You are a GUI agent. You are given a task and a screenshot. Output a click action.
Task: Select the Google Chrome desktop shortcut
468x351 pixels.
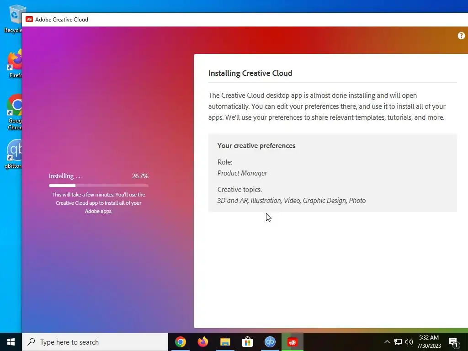(14, 112)
